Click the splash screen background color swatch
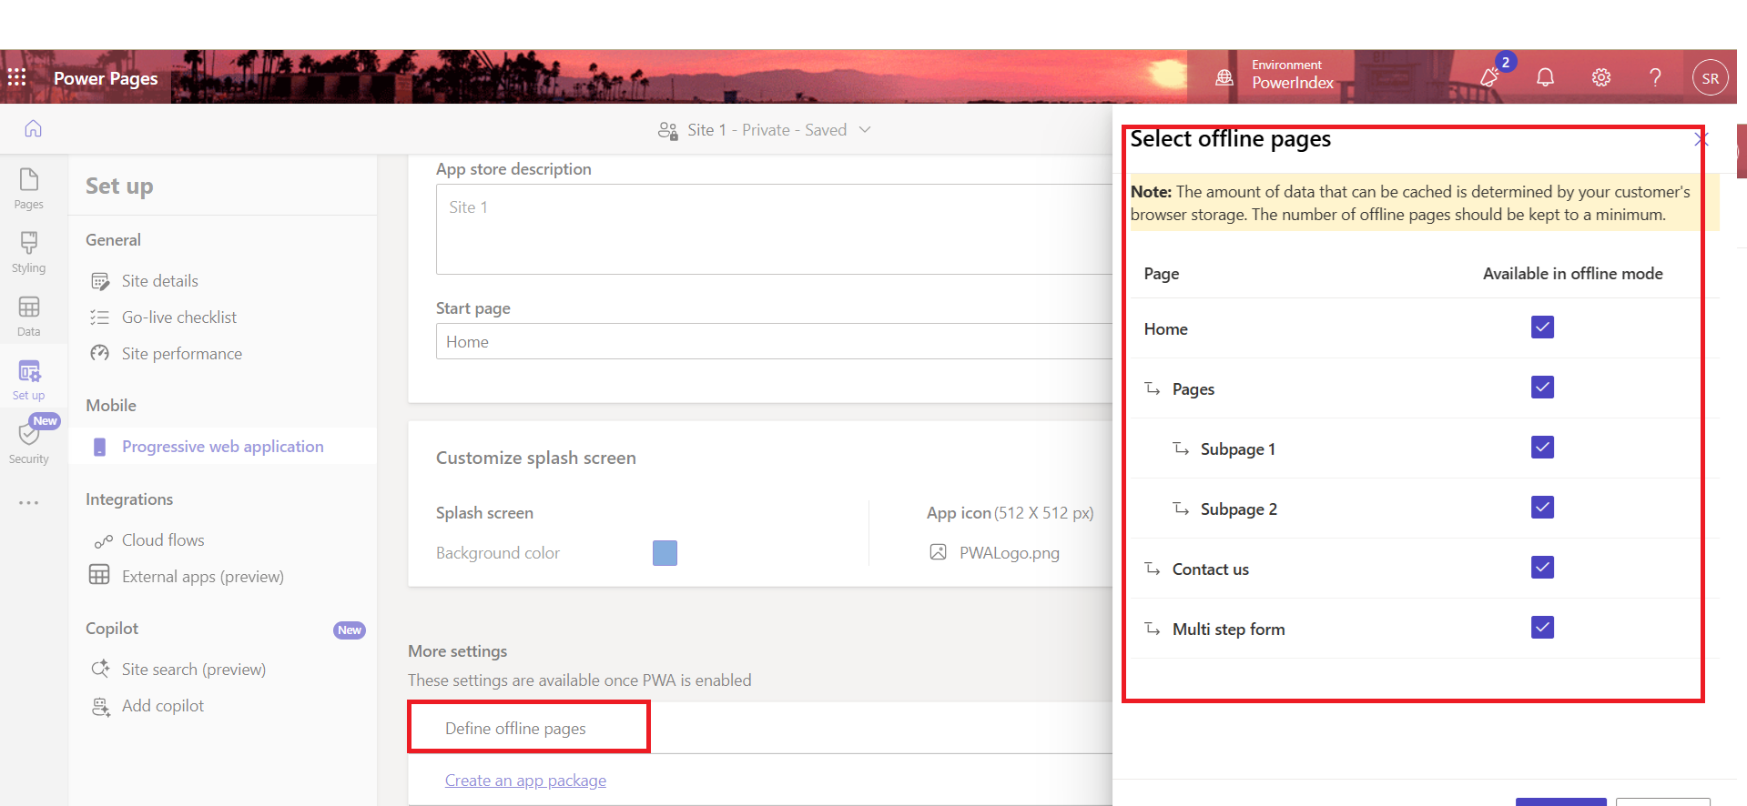Viewport: 1747px width, 806px height. click(665, 553)
